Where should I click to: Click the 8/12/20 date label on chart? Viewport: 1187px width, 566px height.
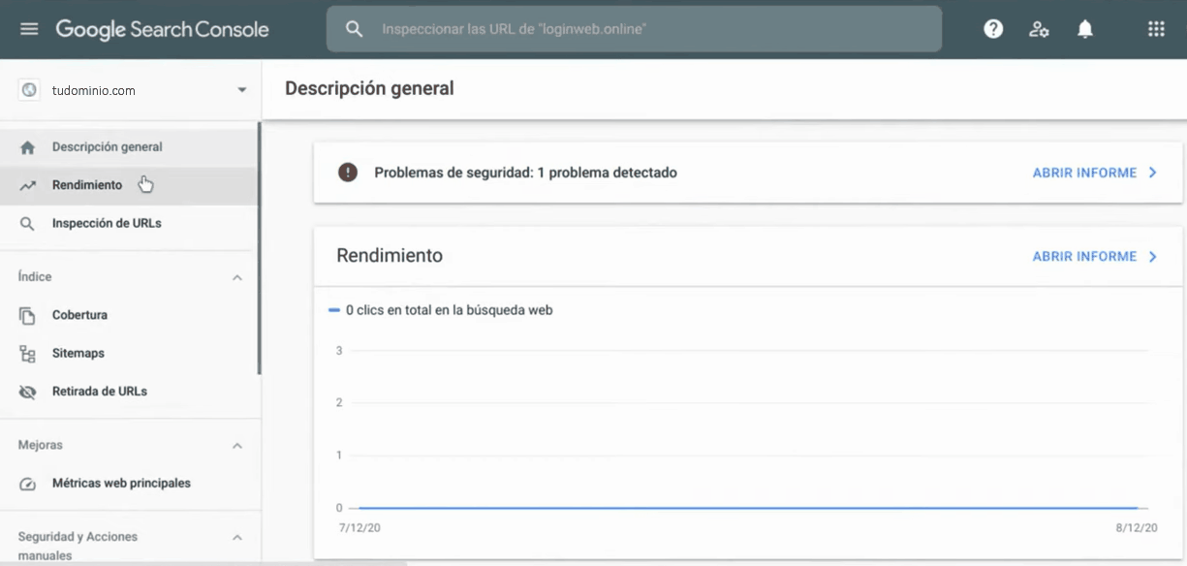coord(1137,529)
